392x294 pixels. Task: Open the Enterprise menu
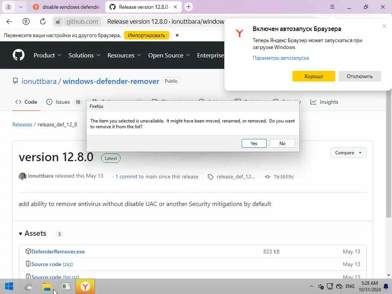[x=210, y=55]
